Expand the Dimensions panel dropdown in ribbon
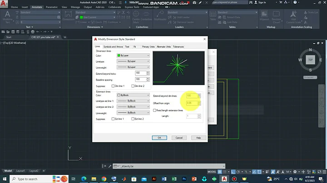Image resolution: width=327 pixels, height=183 pixels. coord(95,27)
